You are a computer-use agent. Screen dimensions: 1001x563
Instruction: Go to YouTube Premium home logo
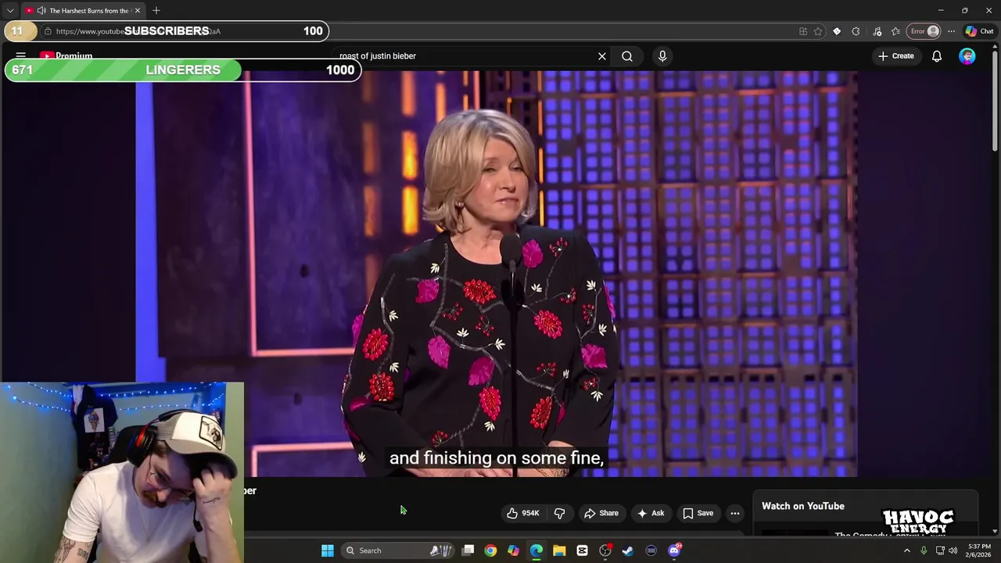(x=66, y=56)
